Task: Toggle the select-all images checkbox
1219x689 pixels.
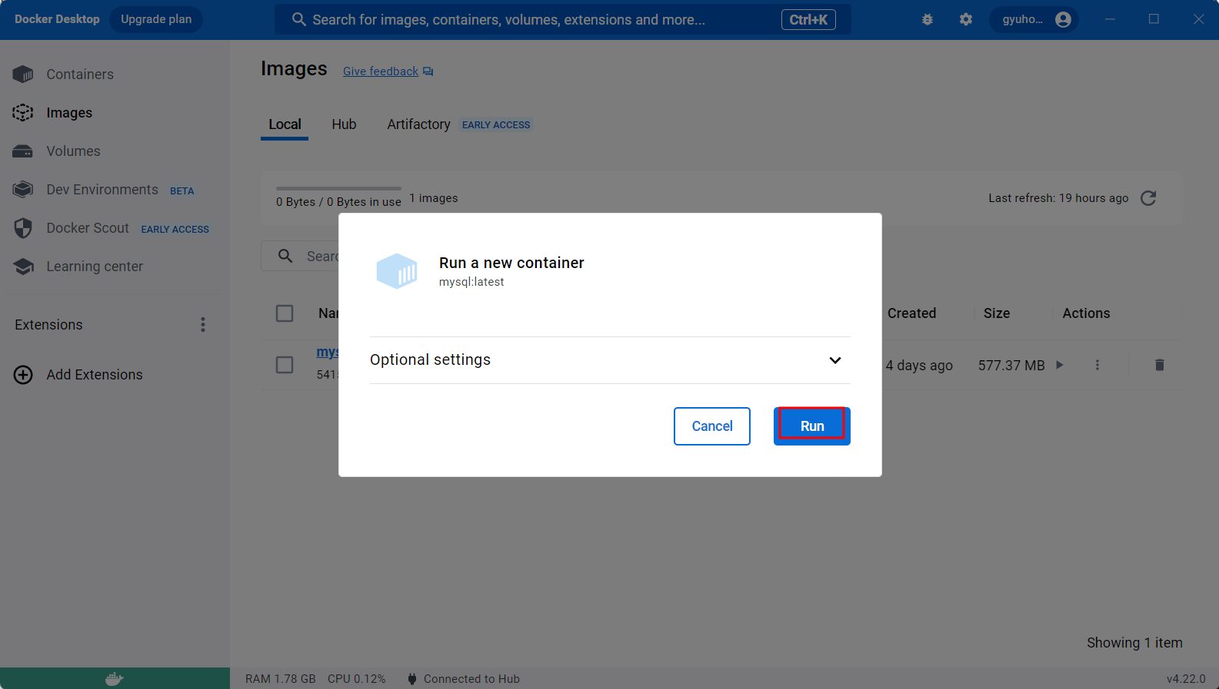Action: 285,313
